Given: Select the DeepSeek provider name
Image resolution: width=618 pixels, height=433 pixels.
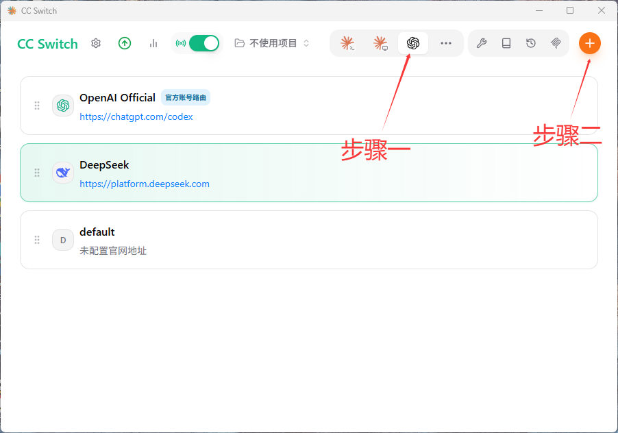Looking at the screenshot, I should pos(104,165).
